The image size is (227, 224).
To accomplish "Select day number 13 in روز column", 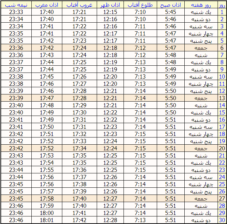I will pos(222,98).
